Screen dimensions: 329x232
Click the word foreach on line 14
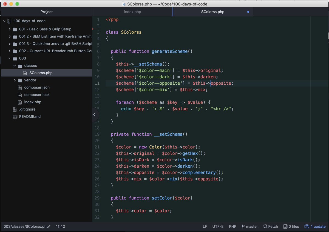(x=125, y=102)
